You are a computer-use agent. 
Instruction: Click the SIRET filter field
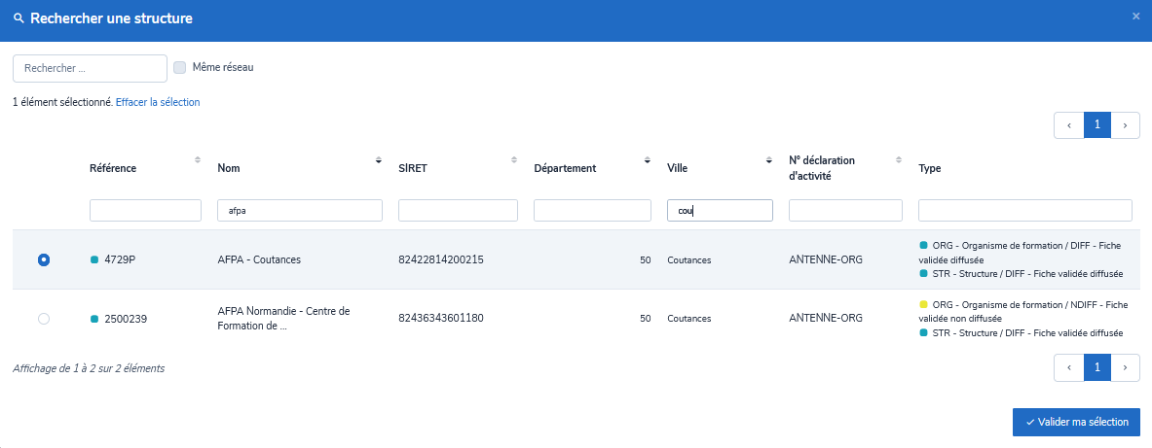coord(458,211)
